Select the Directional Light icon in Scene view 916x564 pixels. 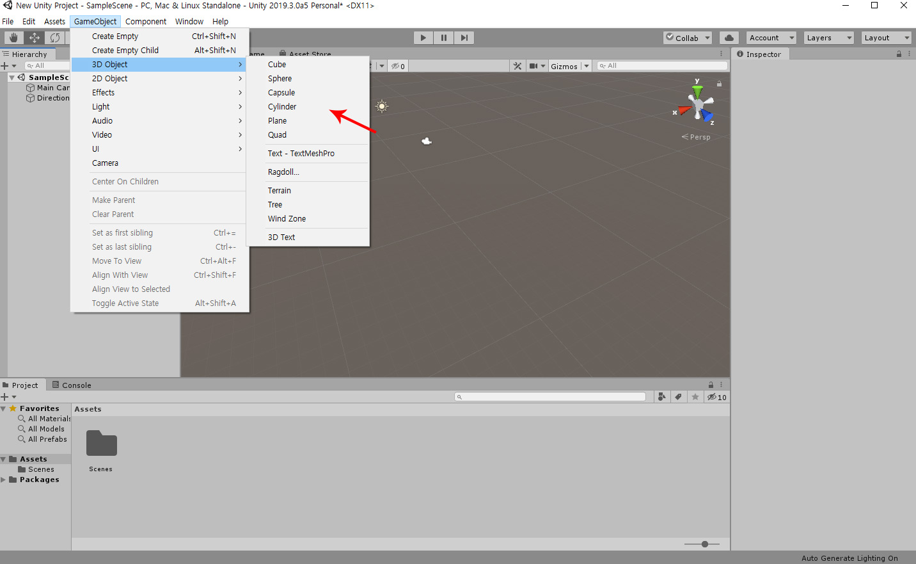point(382,106)
